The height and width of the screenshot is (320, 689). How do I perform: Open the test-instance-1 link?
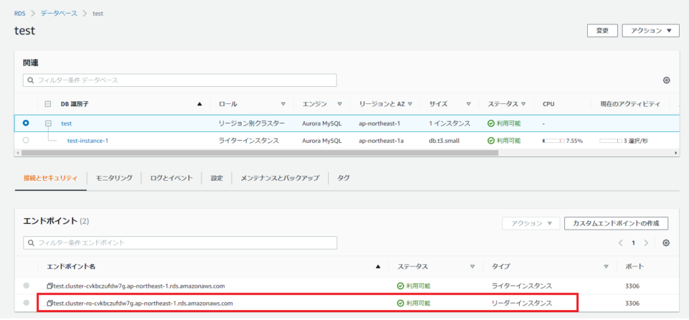tap(88, 141)
